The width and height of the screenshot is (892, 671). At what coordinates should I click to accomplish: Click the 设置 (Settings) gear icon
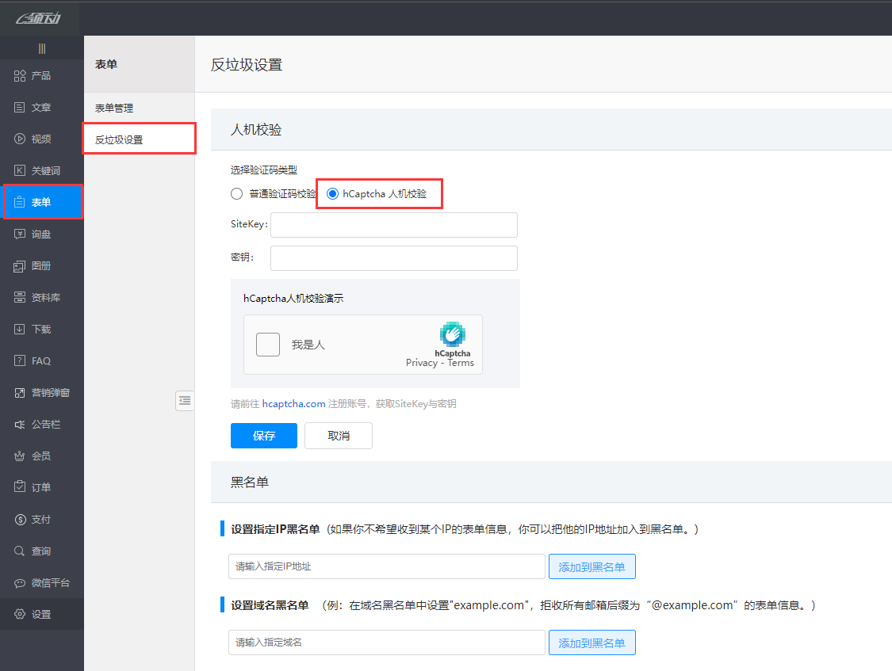[x=21, y=615]
